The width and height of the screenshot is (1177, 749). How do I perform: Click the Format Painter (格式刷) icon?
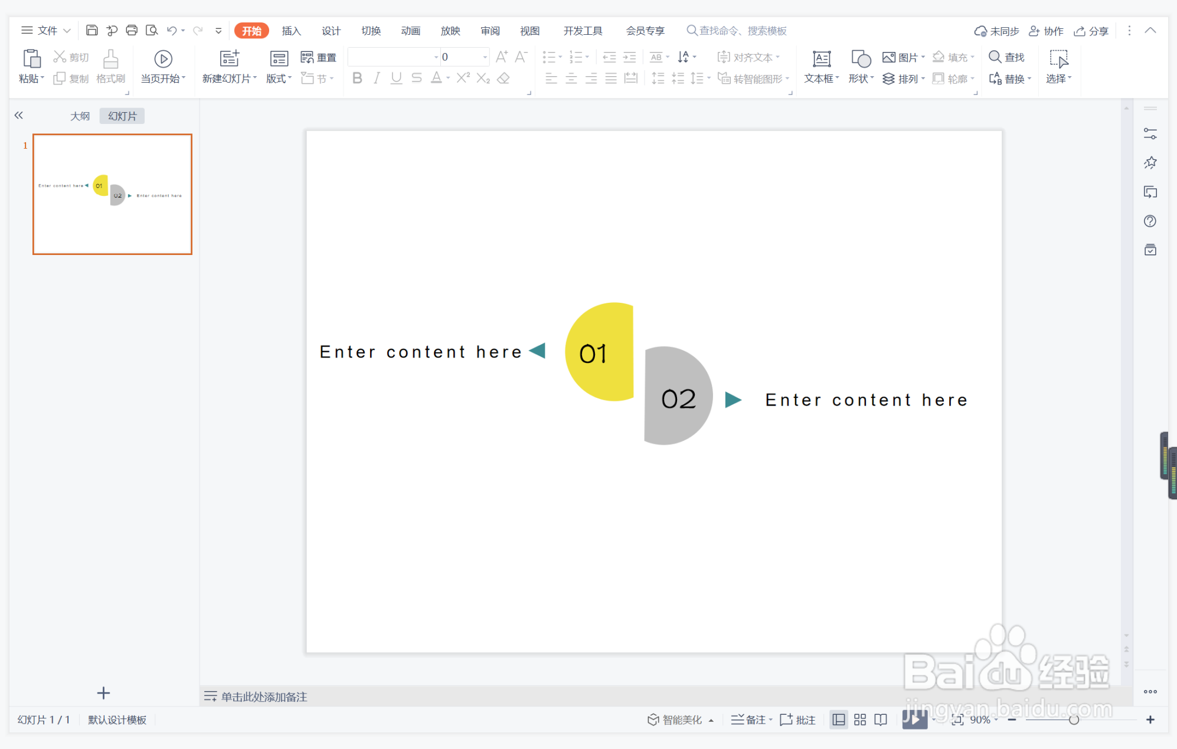pyautogui.click(x=110, y=66)
